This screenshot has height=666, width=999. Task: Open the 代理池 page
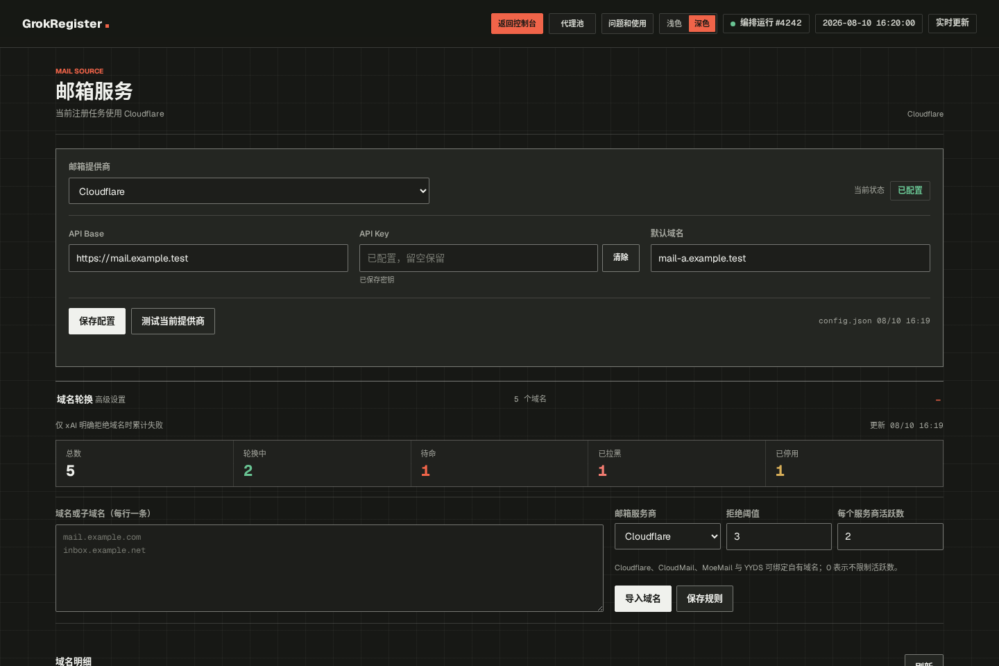pyautogui.click(x=572, y=24)
